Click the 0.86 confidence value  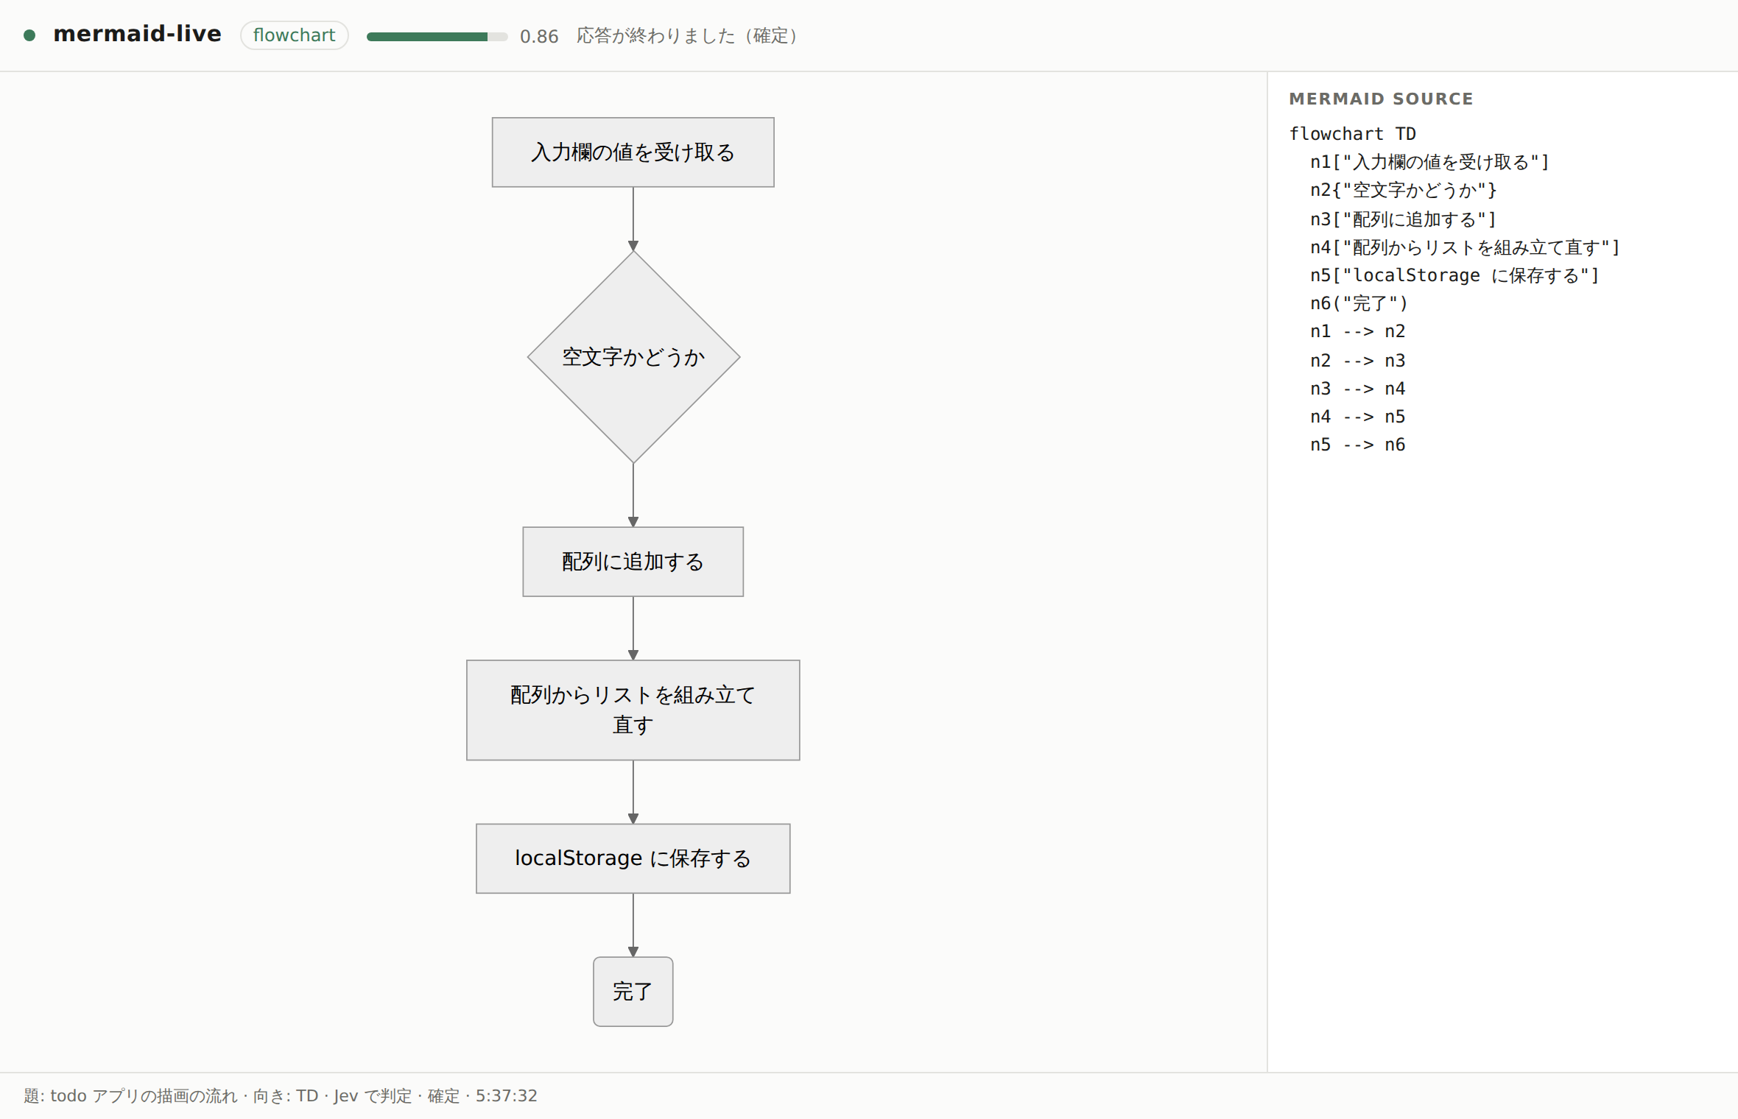point(539,36)
